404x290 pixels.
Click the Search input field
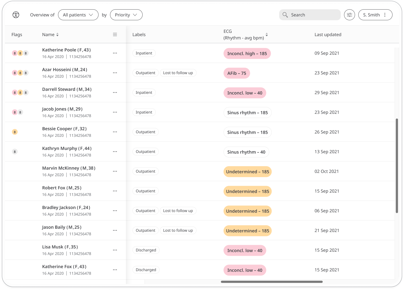point(310,15)
